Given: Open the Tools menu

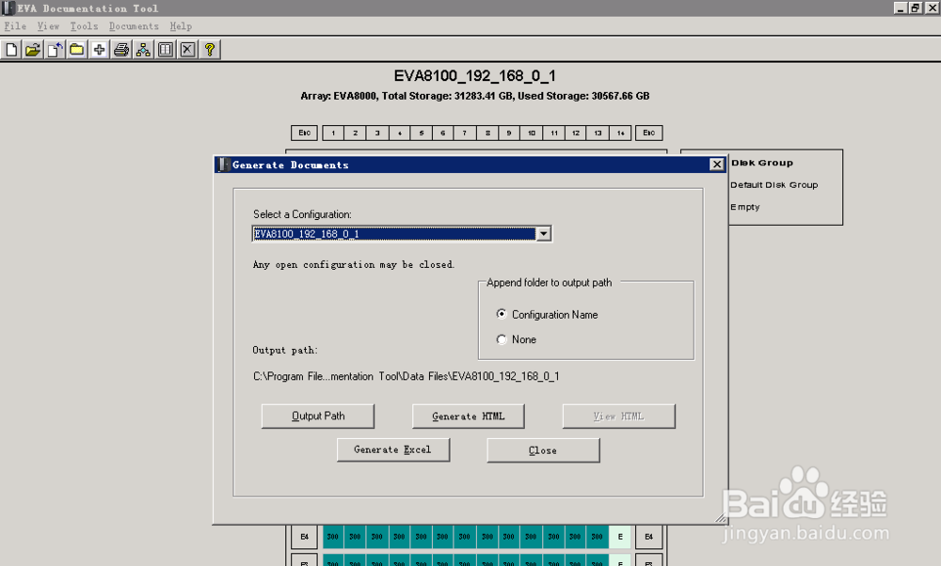Looking at the screenshot, I should (84, 25).
